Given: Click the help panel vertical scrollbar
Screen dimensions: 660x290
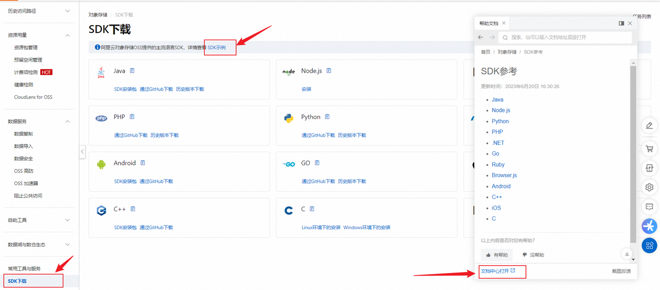Looking at the screenshot, I should [633, 155].
